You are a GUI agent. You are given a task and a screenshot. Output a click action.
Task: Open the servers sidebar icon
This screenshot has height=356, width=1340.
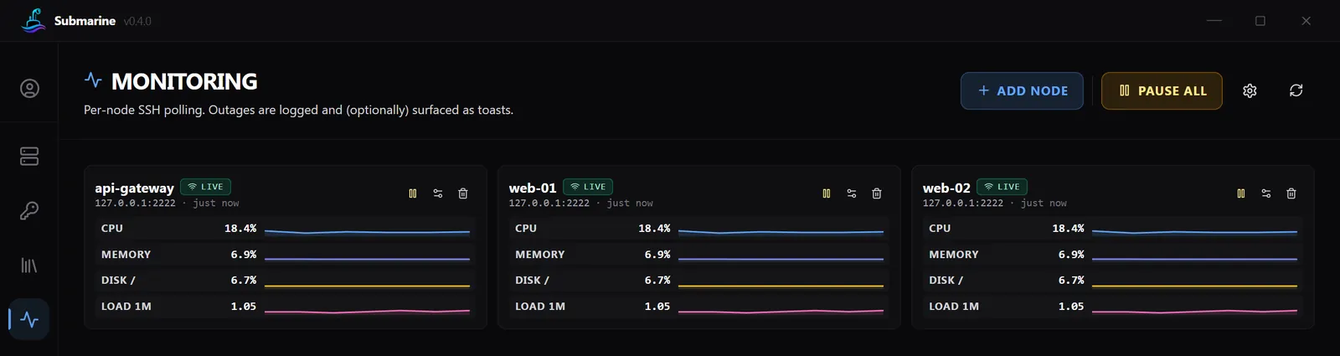29,156
